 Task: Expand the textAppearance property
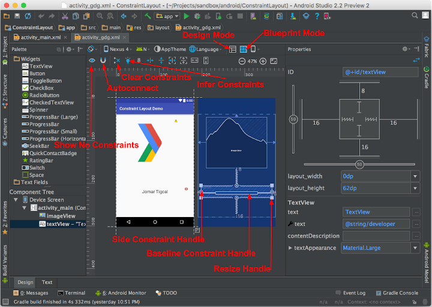coord(290,248)
